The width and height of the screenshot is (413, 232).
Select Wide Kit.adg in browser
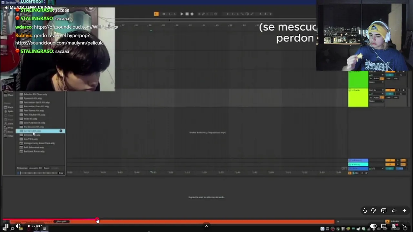pos(30,119)
